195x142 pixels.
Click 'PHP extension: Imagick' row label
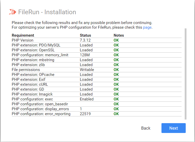point(32,94)
